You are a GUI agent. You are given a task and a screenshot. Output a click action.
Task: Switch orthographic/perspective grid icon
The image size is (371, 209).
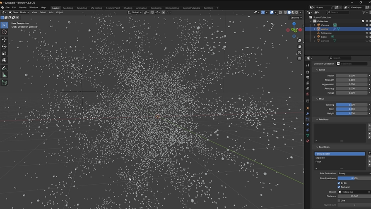[x=299, y=58]
